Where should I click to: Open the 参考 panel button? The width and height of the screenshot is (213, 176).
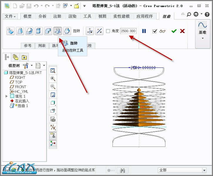tap(28, 45)
